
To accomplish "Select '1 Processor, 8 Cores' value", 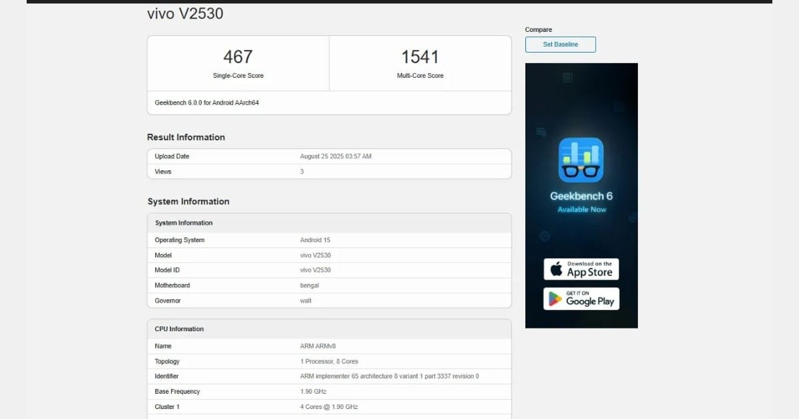I will coord(329,362).
